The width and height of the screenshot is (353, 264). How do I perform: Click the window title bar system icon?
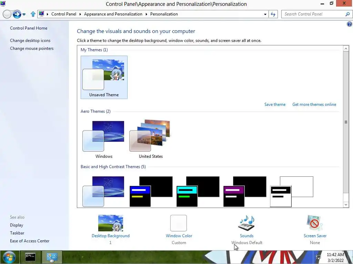coord(3,3)
